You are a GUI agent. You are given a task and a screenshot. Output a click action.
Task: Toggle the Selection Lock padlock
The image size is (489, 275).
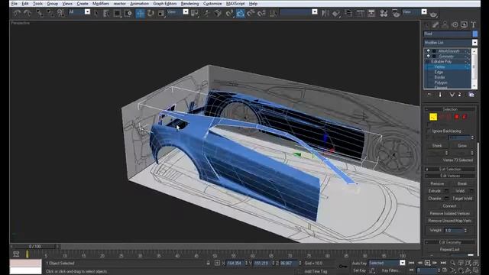coord(208,263)
